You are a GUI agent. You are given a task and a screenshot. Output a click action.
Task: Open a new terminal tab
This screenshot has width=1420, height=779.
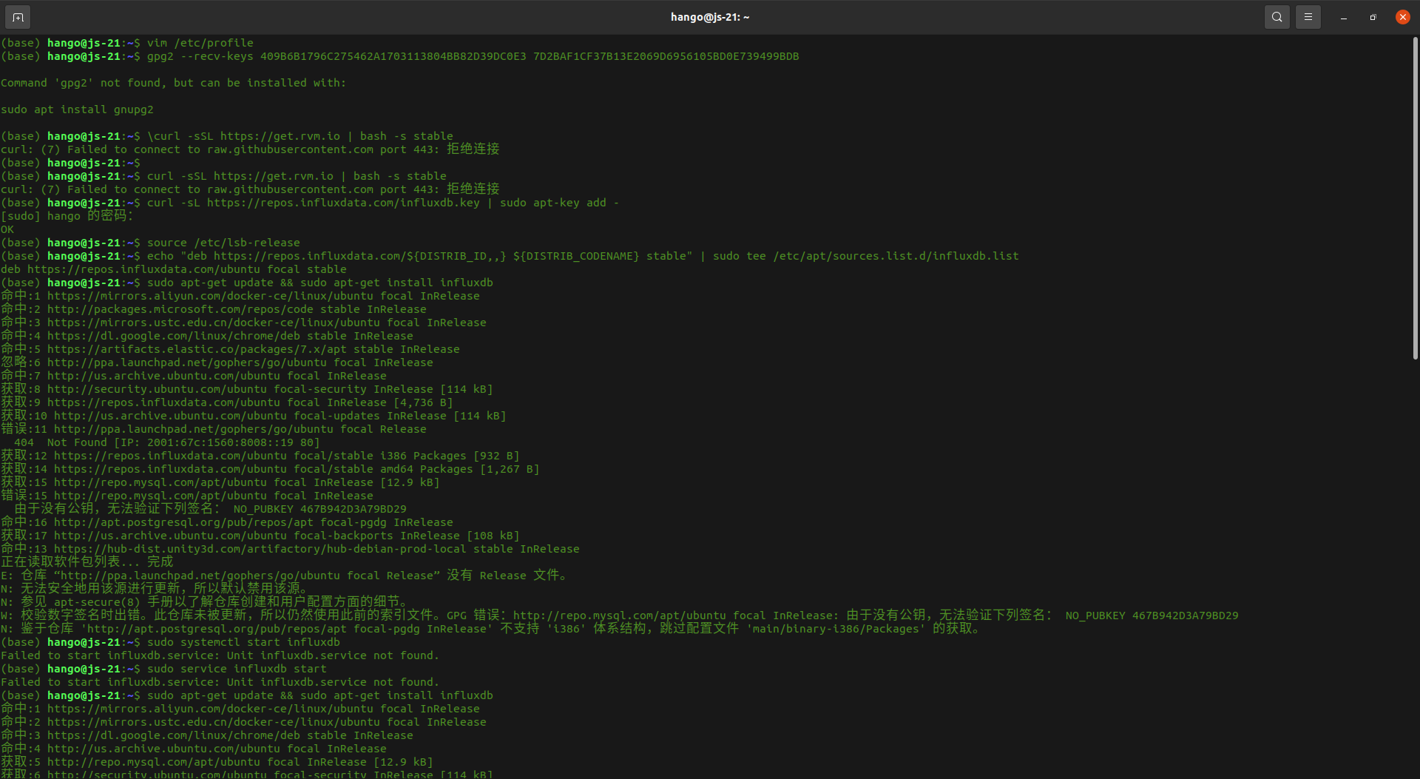(x=18, y=17)
